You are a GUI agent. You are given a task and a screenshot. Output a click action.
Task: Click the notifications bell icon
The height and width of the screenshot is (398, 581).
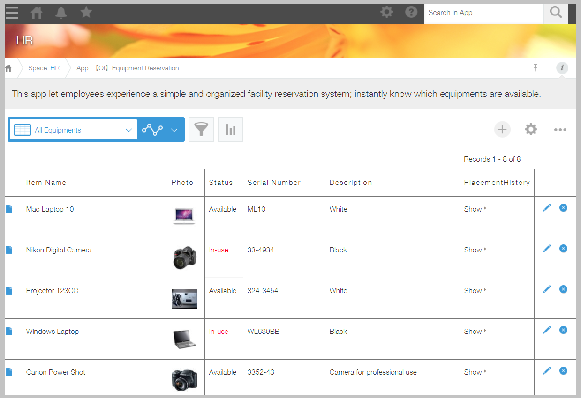point(61,13)
